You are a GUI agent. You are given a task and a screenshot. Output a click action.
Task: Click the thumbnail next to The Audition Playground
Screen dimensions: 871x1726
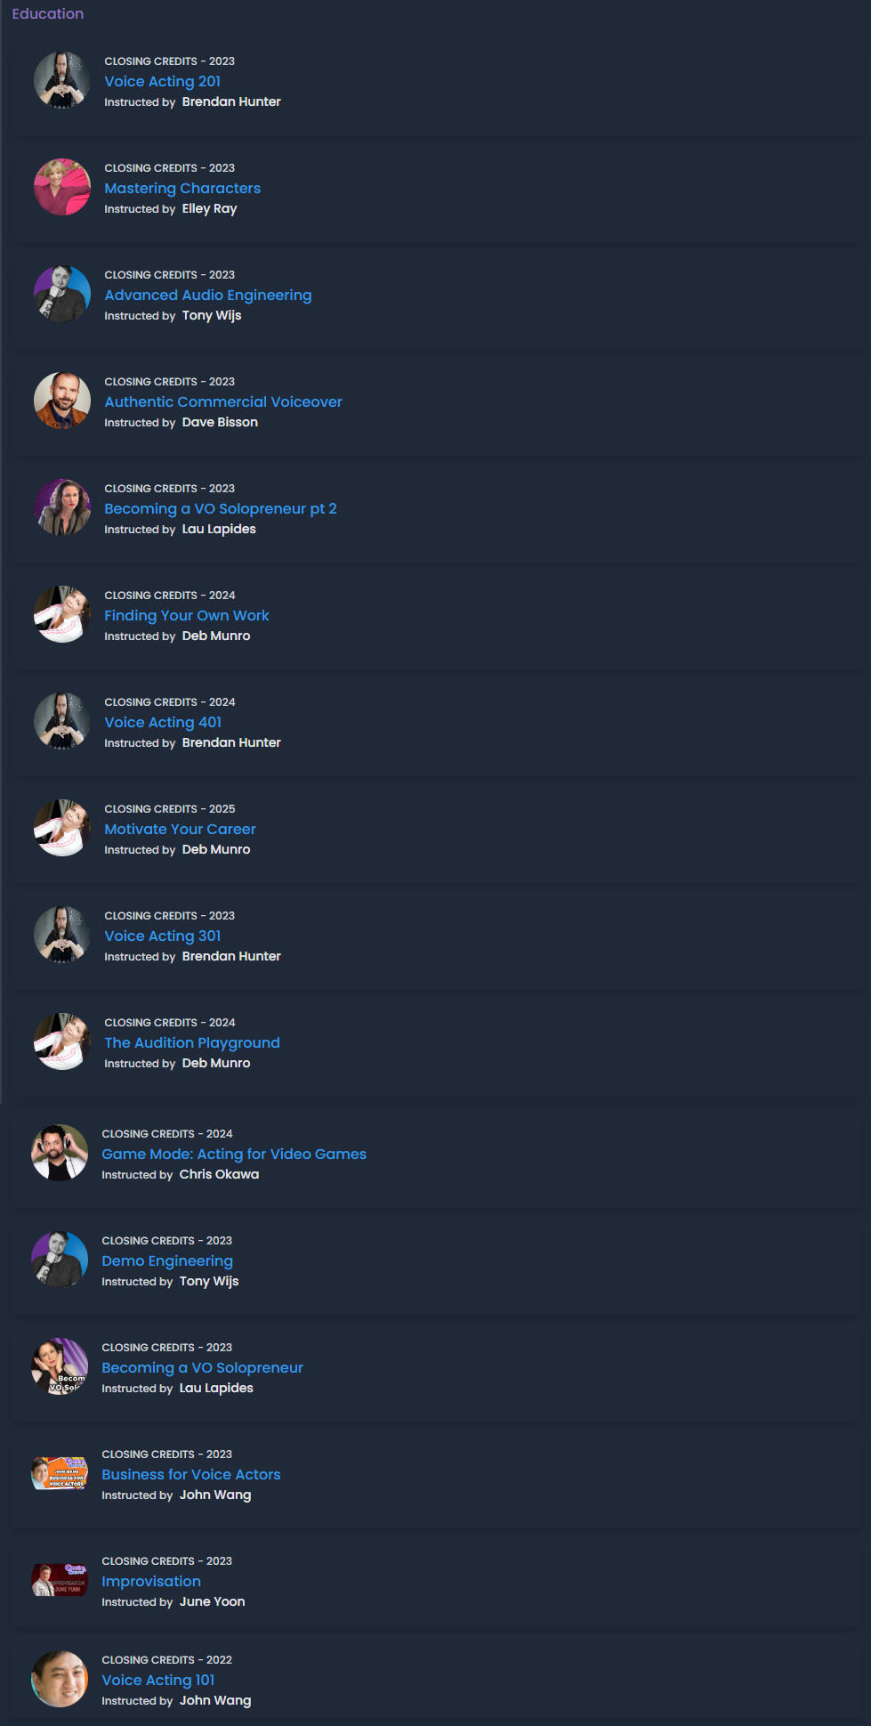tap(62, 1041)
